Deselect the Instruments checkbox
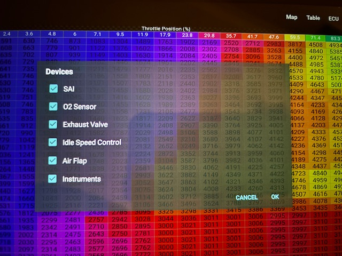The width and height of the screenshot is (342, 256). click(x=52, y=179)
